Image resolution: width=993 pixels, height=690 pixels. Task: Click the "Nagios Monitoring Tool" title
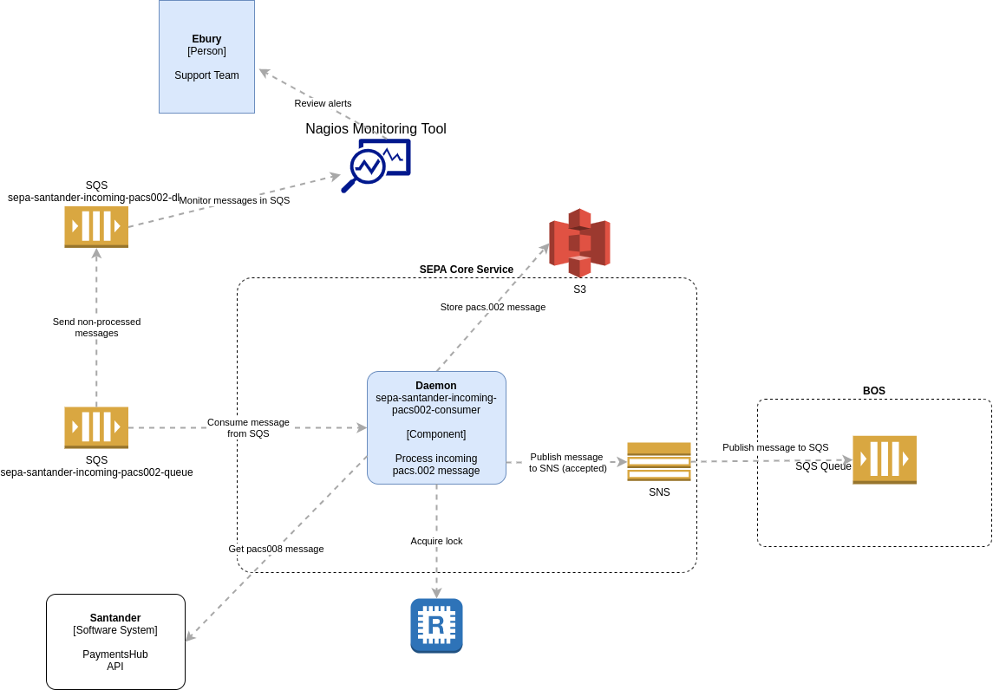[x=376, y=128]
